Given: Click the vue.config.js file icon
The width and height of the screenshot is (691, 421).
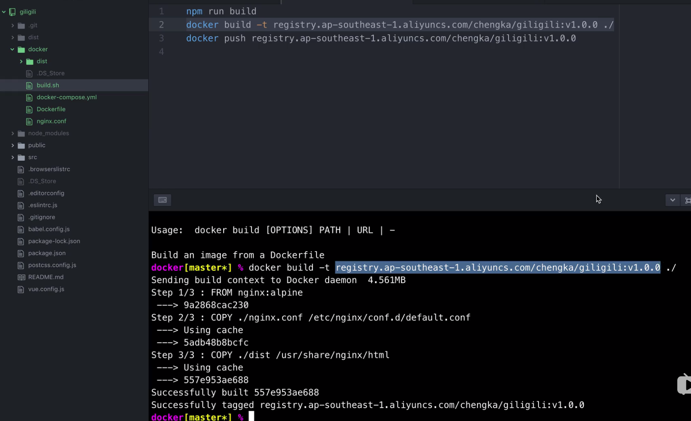Looking at the screenshot, I should [21, 289].
